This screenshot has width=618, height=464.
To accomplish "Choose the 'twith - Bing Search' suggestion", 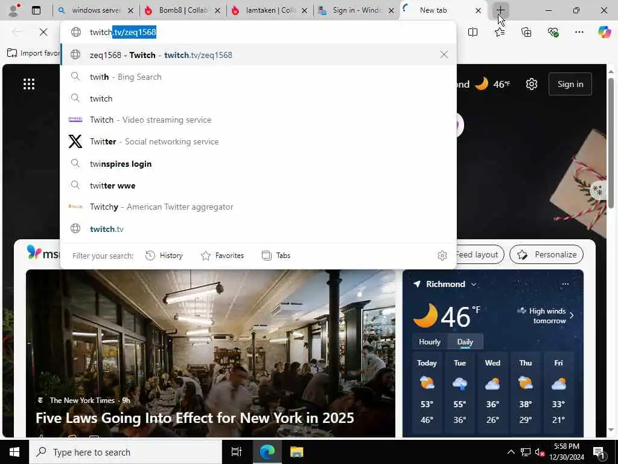I will [x=258, y=77].
